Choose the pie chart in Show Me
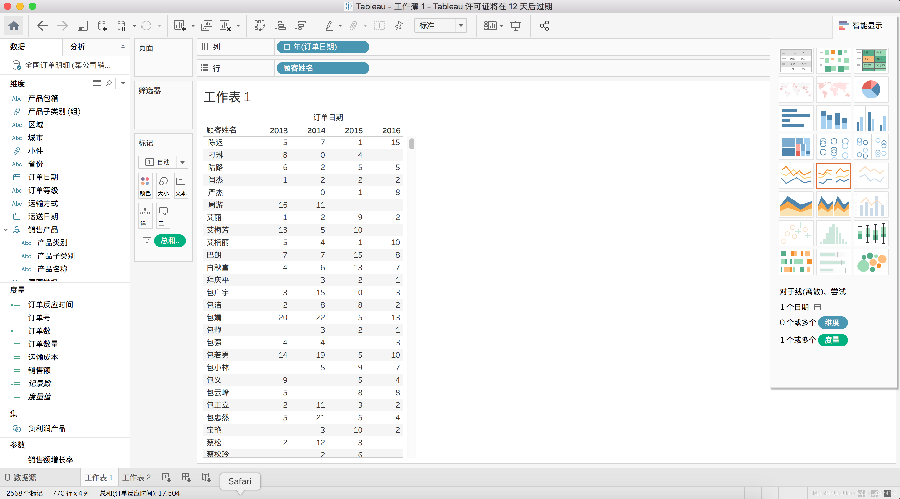Image resolution: width=900 pixels, height=499 pixels. point(871,90)
